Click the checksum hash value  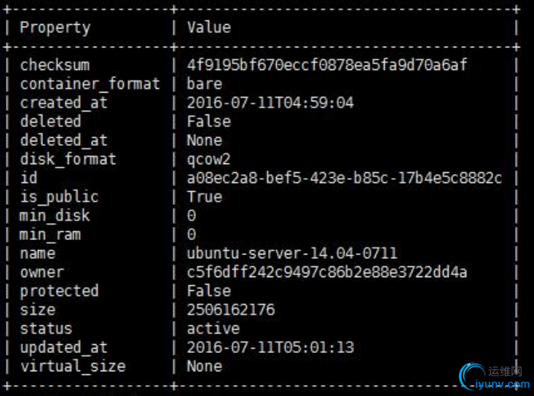[327, 65]
